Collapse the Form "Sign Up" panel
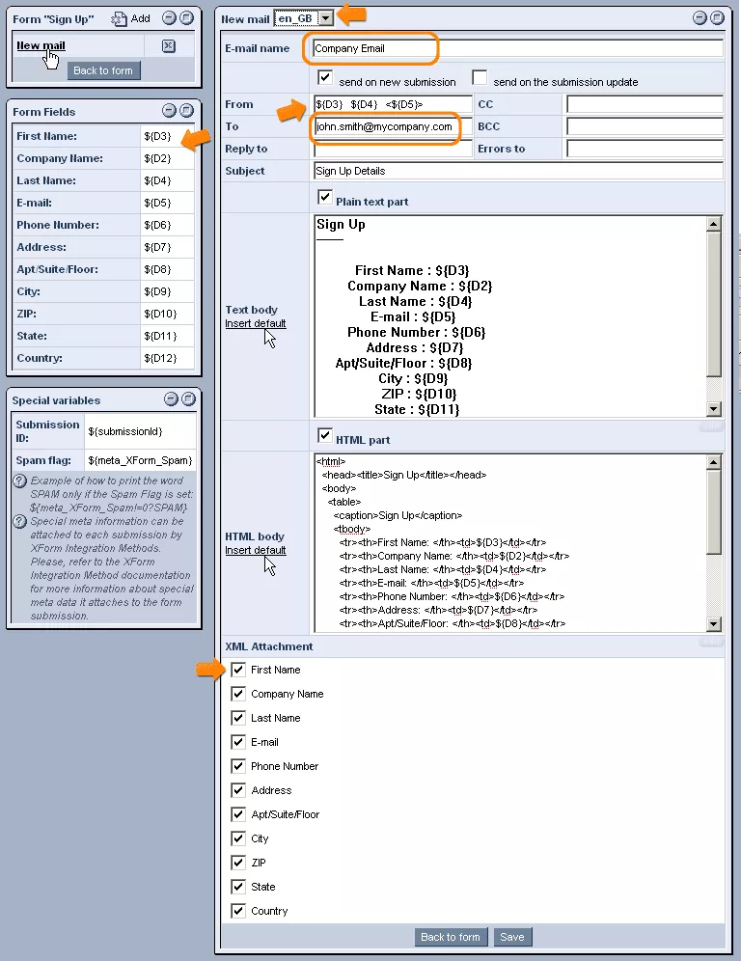The image size is (741, 961). click(169, 17)
